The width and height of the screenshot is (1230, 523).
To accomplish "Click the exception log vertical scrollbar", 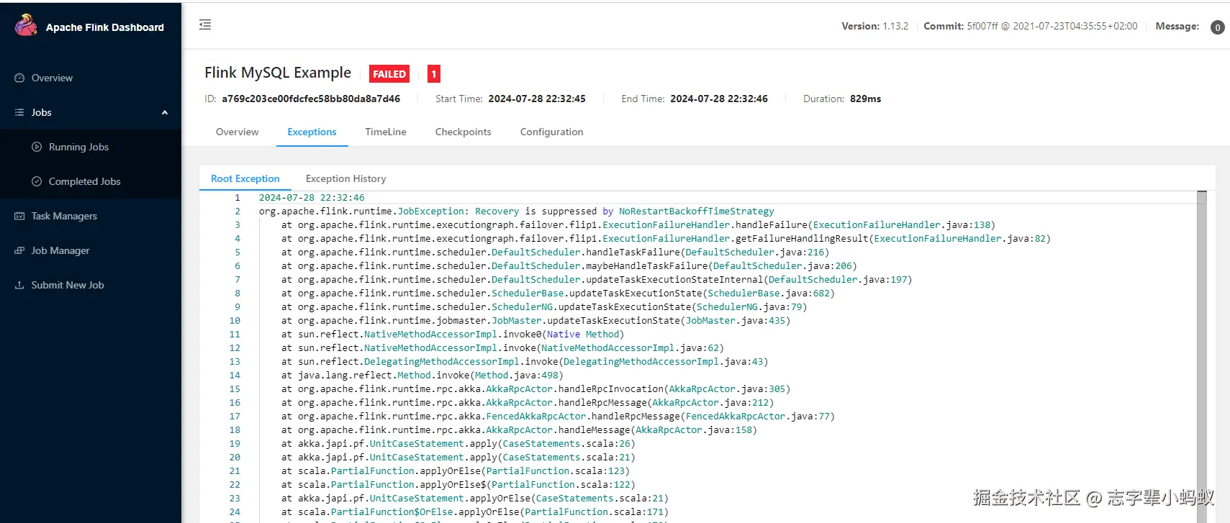I will coord(1201,356).
